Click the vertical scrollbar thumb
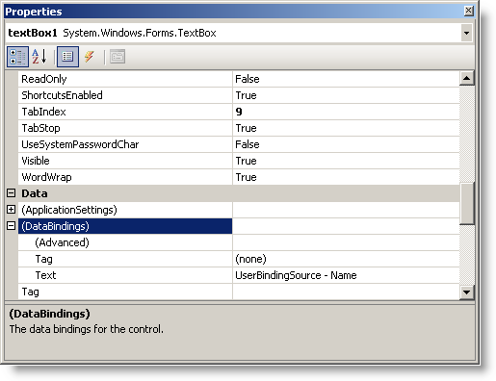Viewport: 496px width, 381px height. pyautogui.click(x=466, y=203)
